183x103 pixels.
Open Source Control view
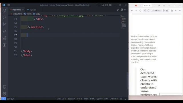pyautogui.click(x=4, y=24)
